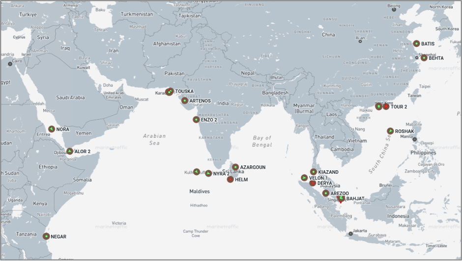The width and height of the screenshot is (462, 261).
Task: Click the 'Ethiopia' country label
Action: coord(48,167)
